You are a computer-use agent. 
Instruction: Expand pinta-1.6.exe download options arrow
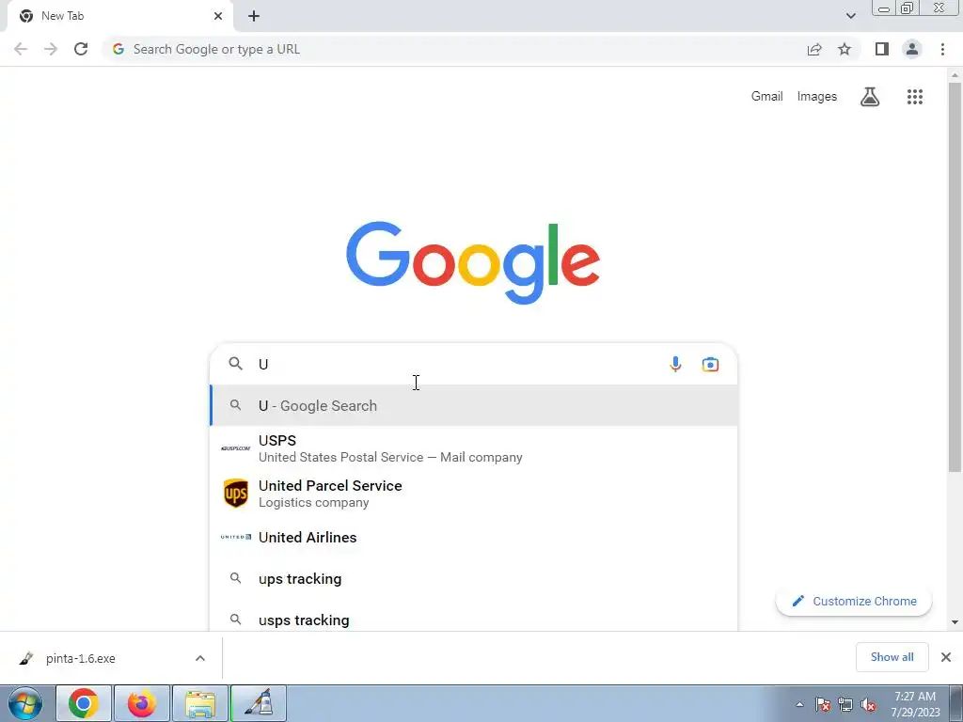click(x=200, y=658)
